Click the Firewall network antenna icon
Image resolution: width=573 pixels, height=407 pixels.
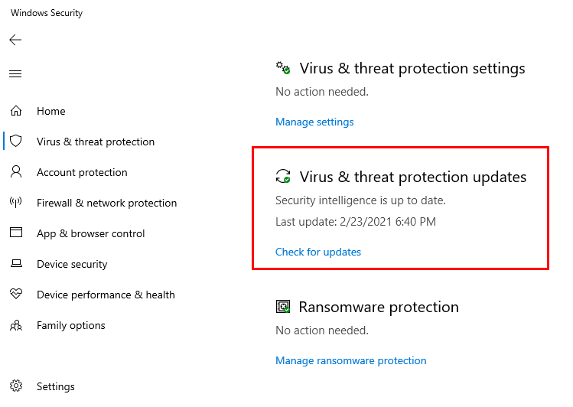click(x=16, y=202)
